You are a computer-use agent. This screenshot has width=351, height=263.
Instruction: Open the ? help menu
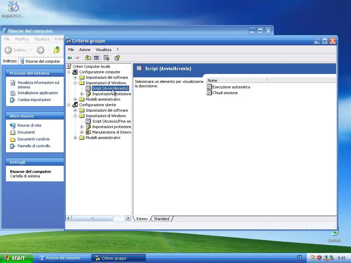[x=117, y=50]
